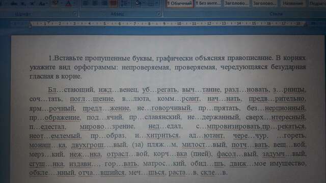Click the word милост…вый
The image size is (326, 183).
pos(205,145)
